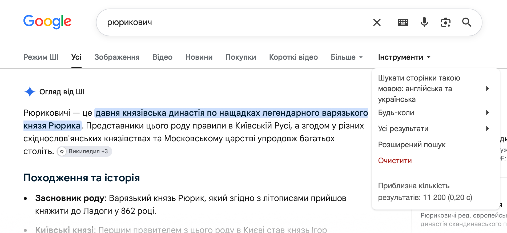Submit search with magnifying glass icon
This screenshot has height=233, width=507.
click(467, 22)
